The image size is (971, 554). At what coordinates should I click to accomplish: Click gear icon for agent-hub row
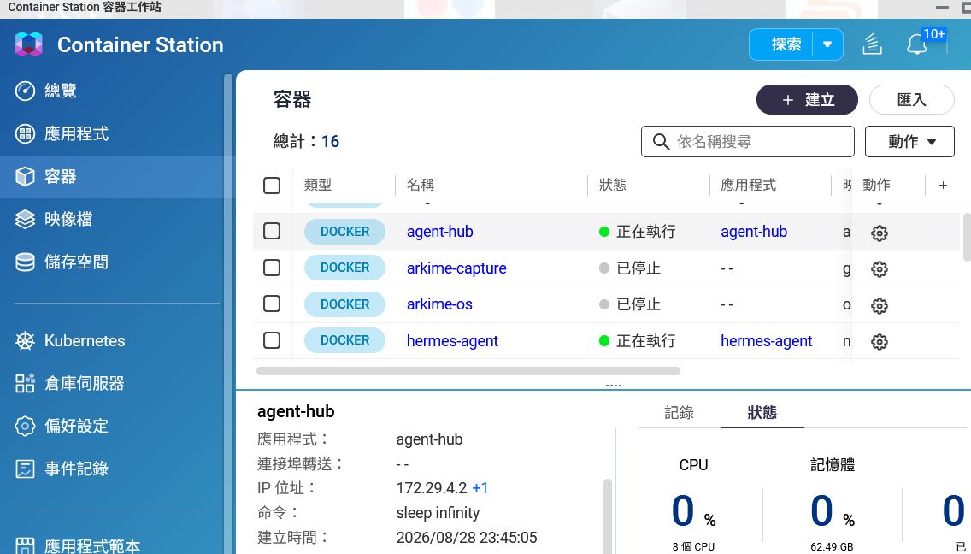click(x=880, y=233)
